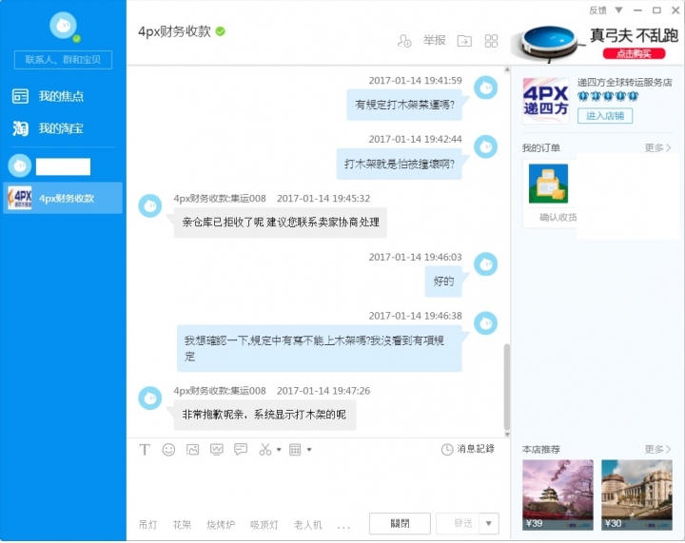Screen dimensions: 685x543
Task: Click the 举报 report link
Action: [x=434, y=41]
